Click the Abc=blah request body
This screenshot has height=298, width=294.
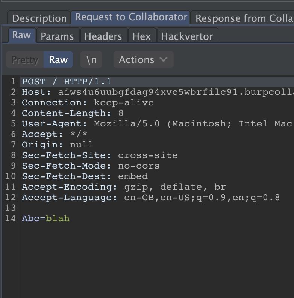45,219
